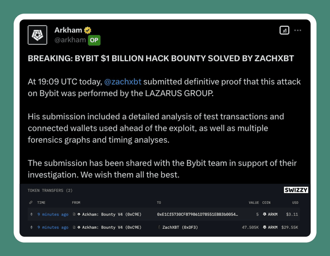
Task: Click the Ethereum icon in the first transfer row
Action: click(31, 215)
